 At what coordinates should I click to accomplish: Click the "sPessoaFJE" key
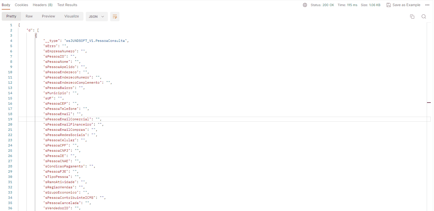pyautogui.click(x=56, y=171)
